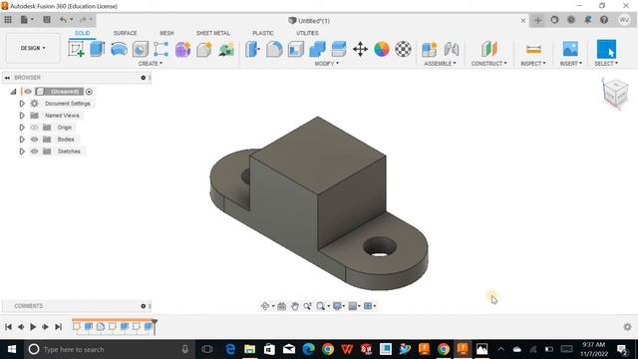638x359 pixels.
Task: Select the New Component tool
Action: point(430,49)
